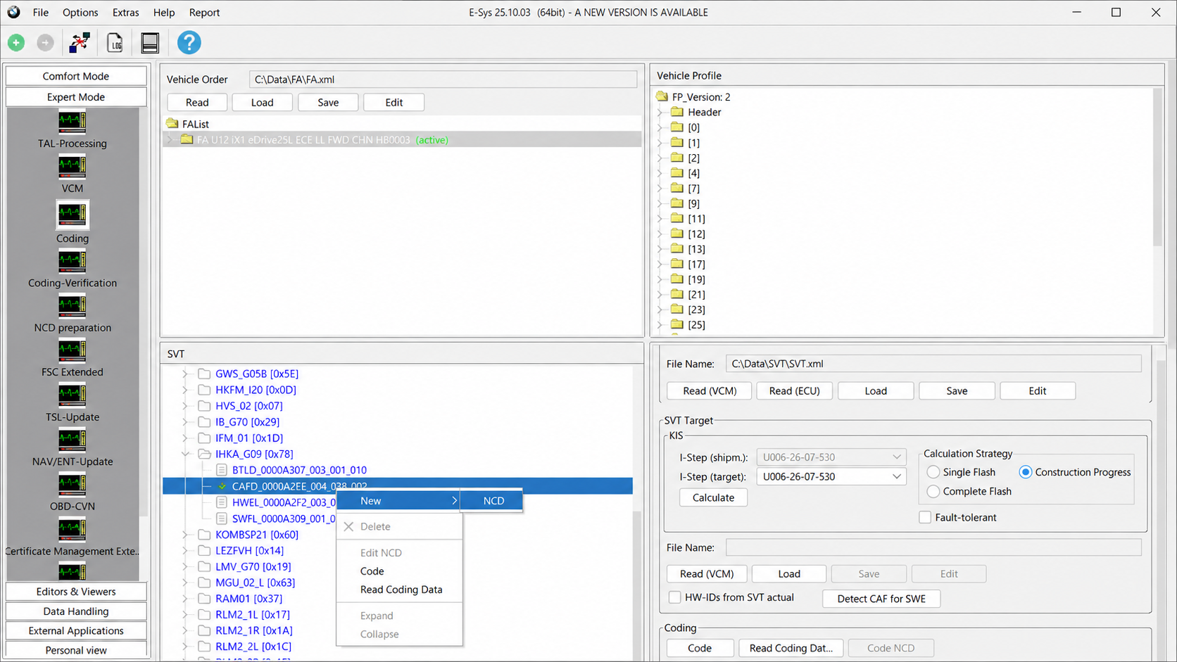The height and width of the screenshot is (662, 1177).
Task: Open the OBD-CVN module icon
Action: click(x=72, y=485)
